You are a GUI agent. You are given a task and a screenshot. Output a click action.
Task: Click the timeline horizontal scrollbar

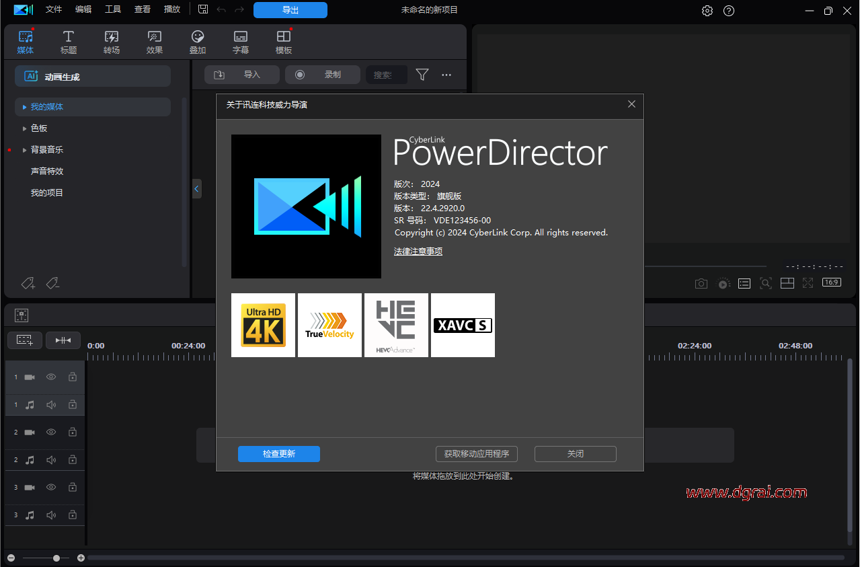465,558
